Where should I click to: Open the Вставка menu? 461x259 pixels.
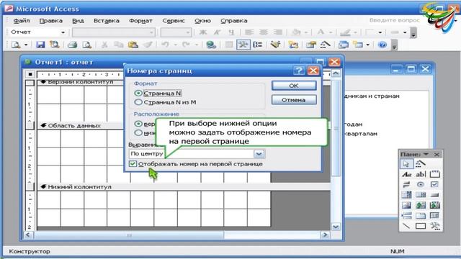pos(107,21)
